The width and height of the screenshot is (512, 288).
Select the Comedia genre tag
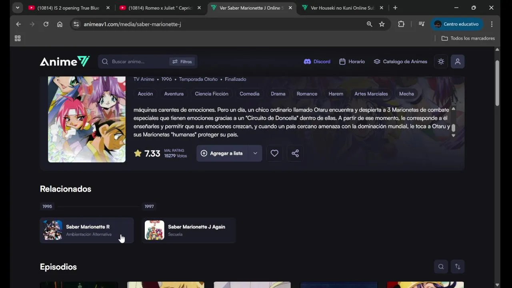click(x=249, y=94)
